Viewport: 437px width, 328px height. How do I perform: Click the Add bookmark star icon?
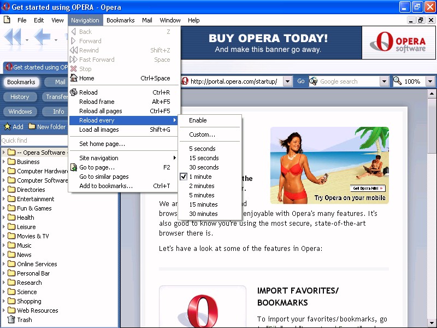[7, 127]
